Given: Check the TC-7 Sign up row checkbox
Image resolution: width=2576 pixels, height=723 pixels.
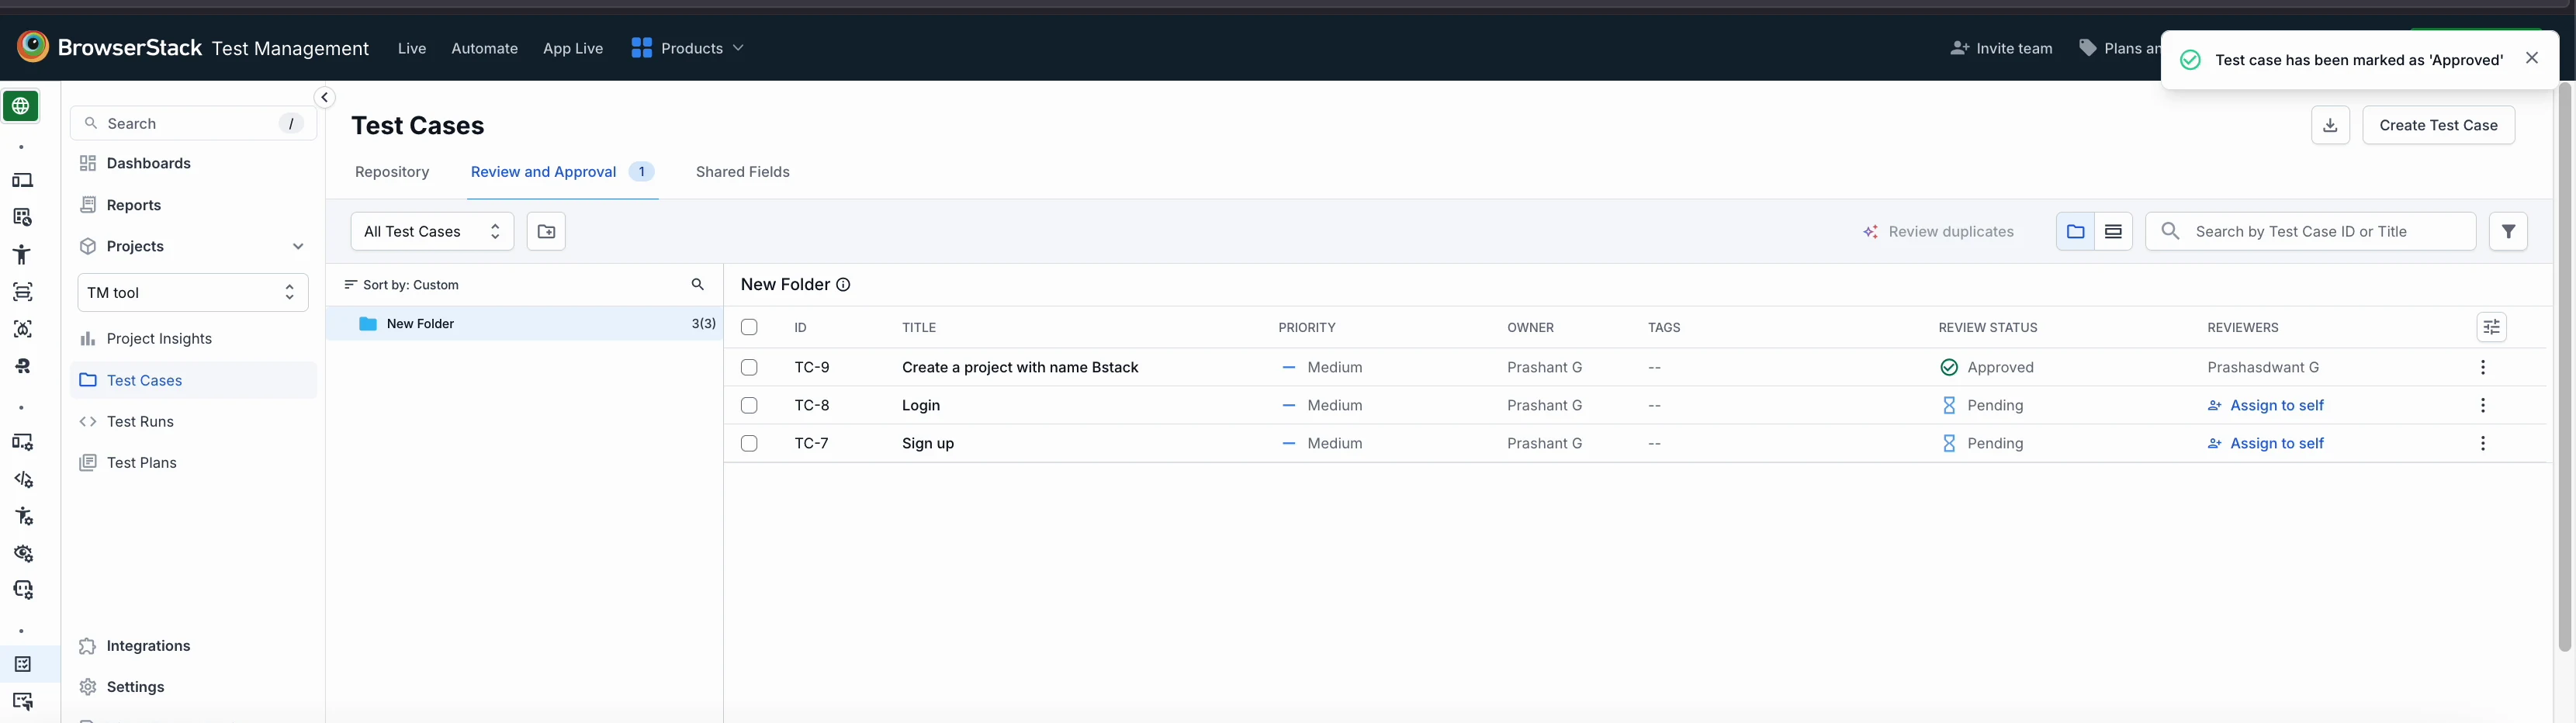Looking at the screenshot, I should [749, 443].
